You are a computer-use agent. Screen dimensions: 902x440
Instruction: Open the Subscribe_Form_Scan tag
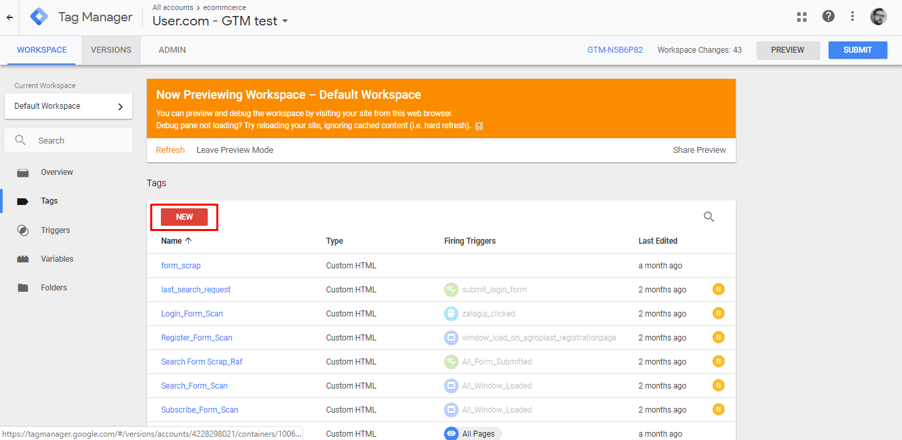tap(200, 410)
